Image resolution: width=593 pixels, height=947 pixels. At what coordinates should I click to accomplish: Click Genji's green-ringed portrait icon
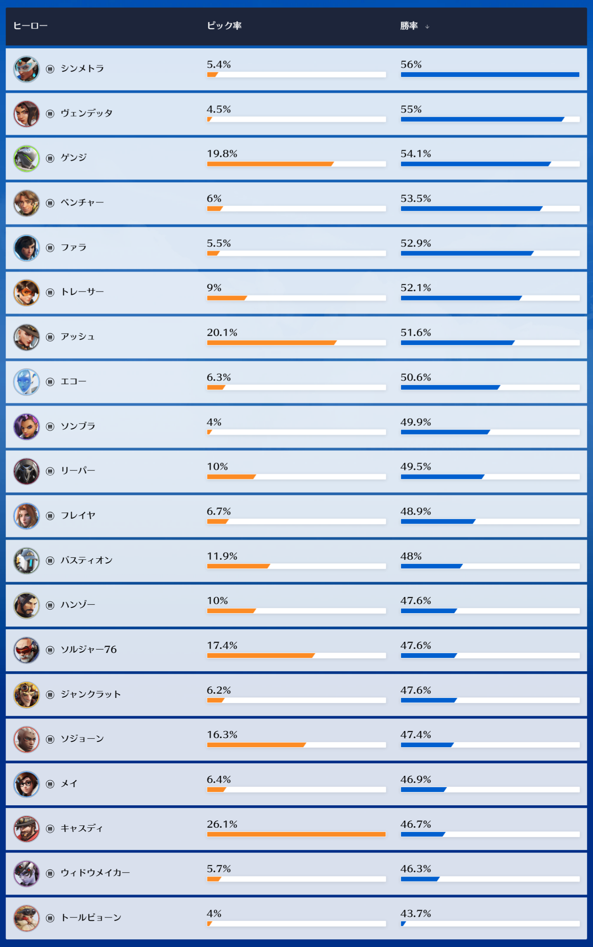point(26,158)
